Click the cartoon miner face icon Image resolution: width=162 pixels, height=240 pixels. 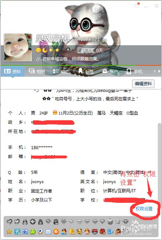(87, 232)
